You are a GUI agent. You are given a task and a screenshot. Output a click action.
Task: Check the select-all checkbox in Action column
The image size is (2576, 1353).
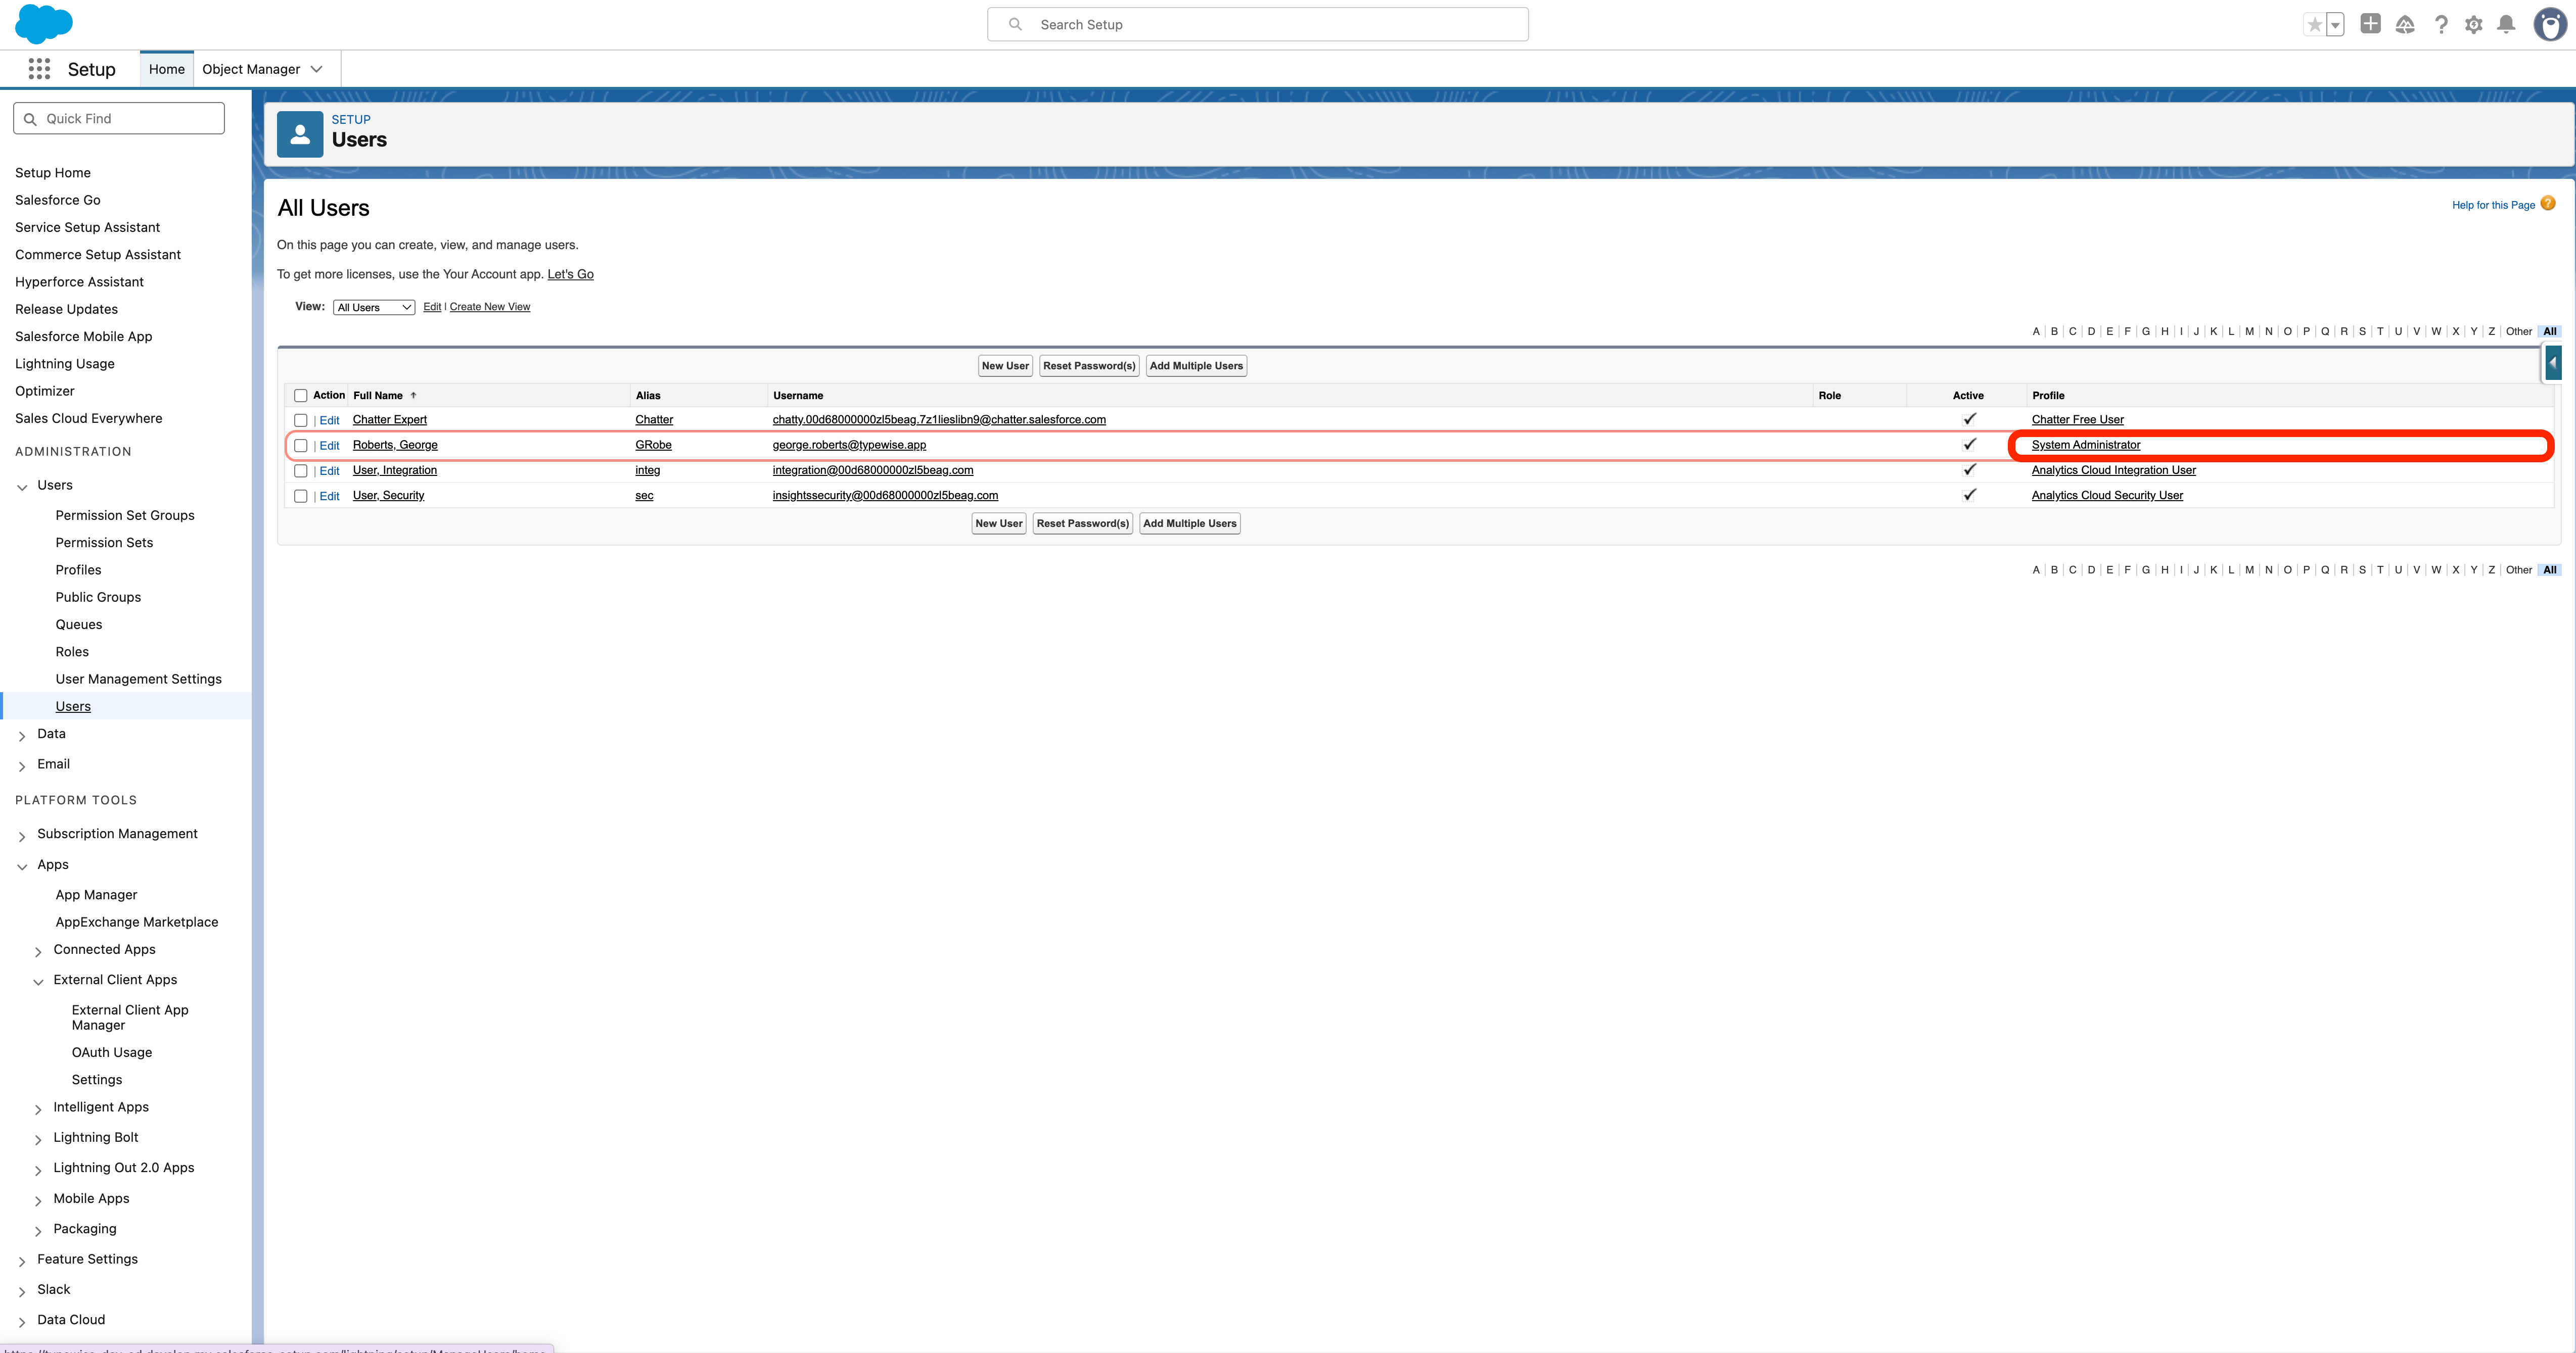(x=301, y=395)
